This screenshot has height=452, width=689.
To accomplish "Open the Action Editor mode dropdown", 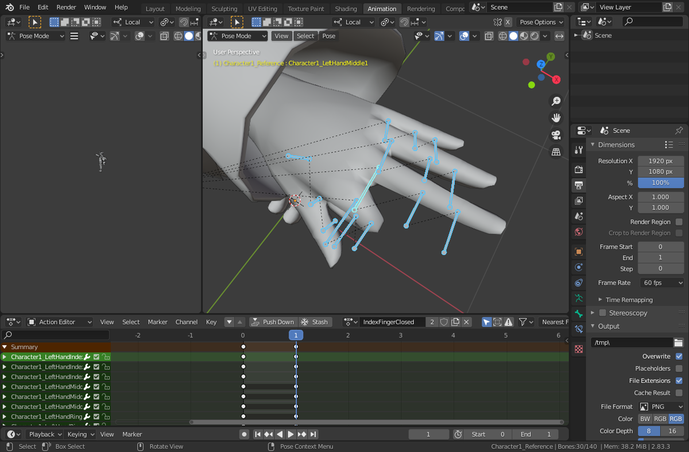I will (x=60, y=322).
